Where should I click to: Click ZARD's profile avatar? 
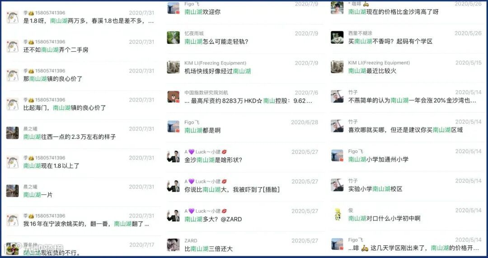click(174, 244)
